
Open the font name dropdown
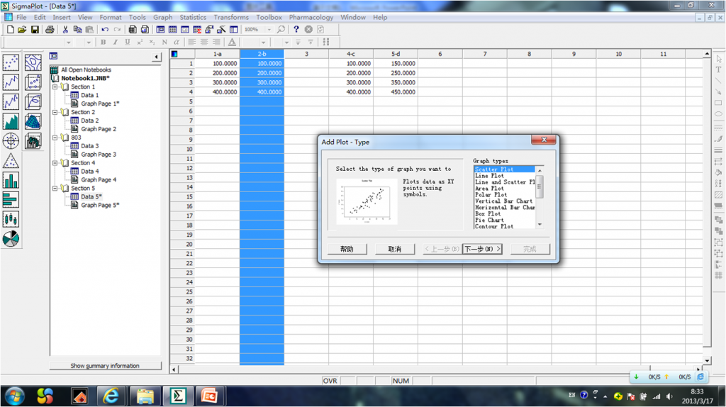click(69, 42)
